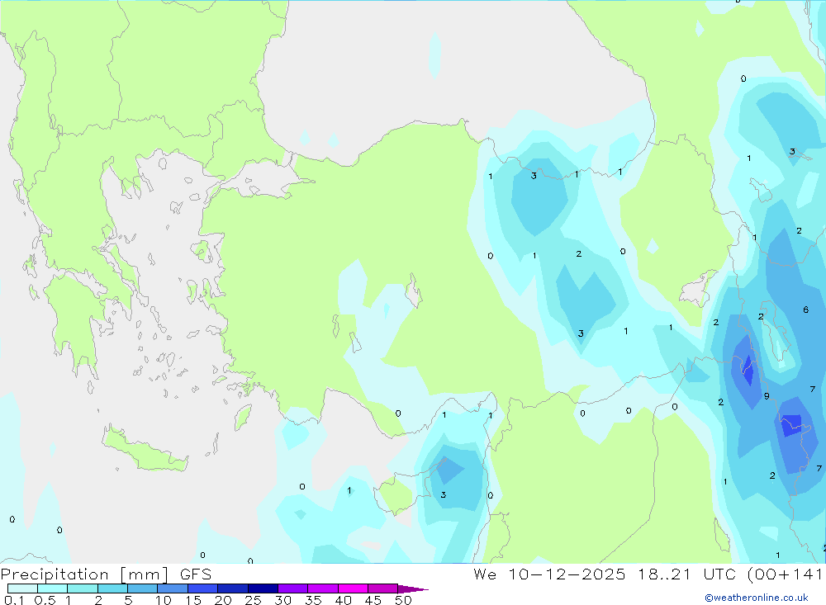Viewport: 826px width, 605px height.
Task: Click the 20 to 25 mm legend color
Action: [x=233, y=588]
